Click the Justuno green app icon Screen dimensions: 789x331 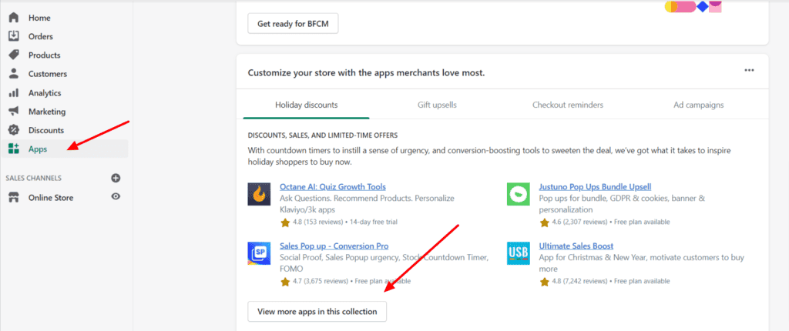519,194
